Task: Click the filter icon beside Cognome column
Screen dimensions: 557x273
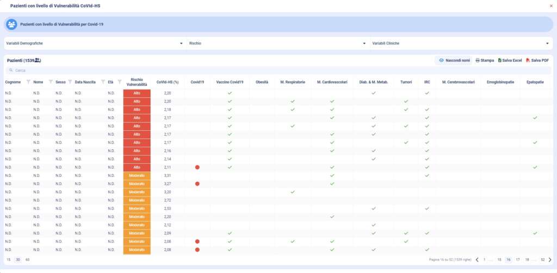Action: 28,82
